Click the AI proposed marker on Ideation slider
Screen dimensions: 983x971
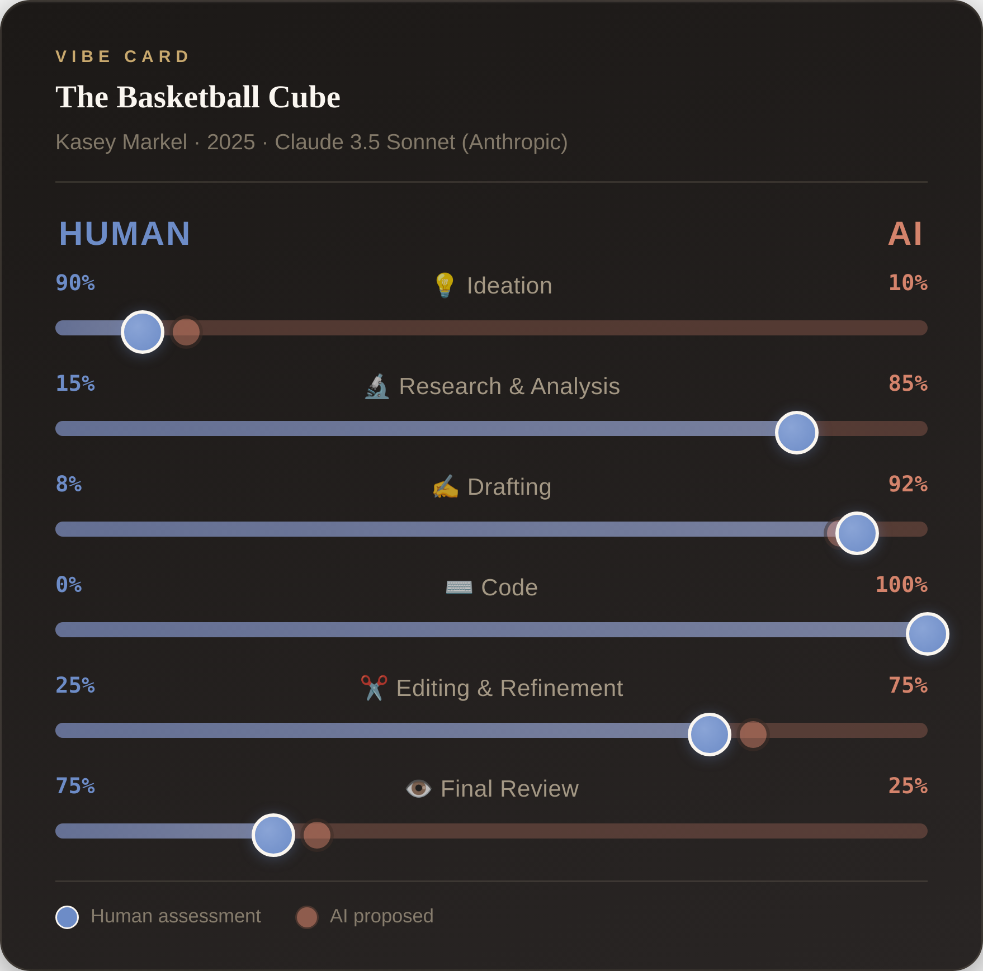187,332
